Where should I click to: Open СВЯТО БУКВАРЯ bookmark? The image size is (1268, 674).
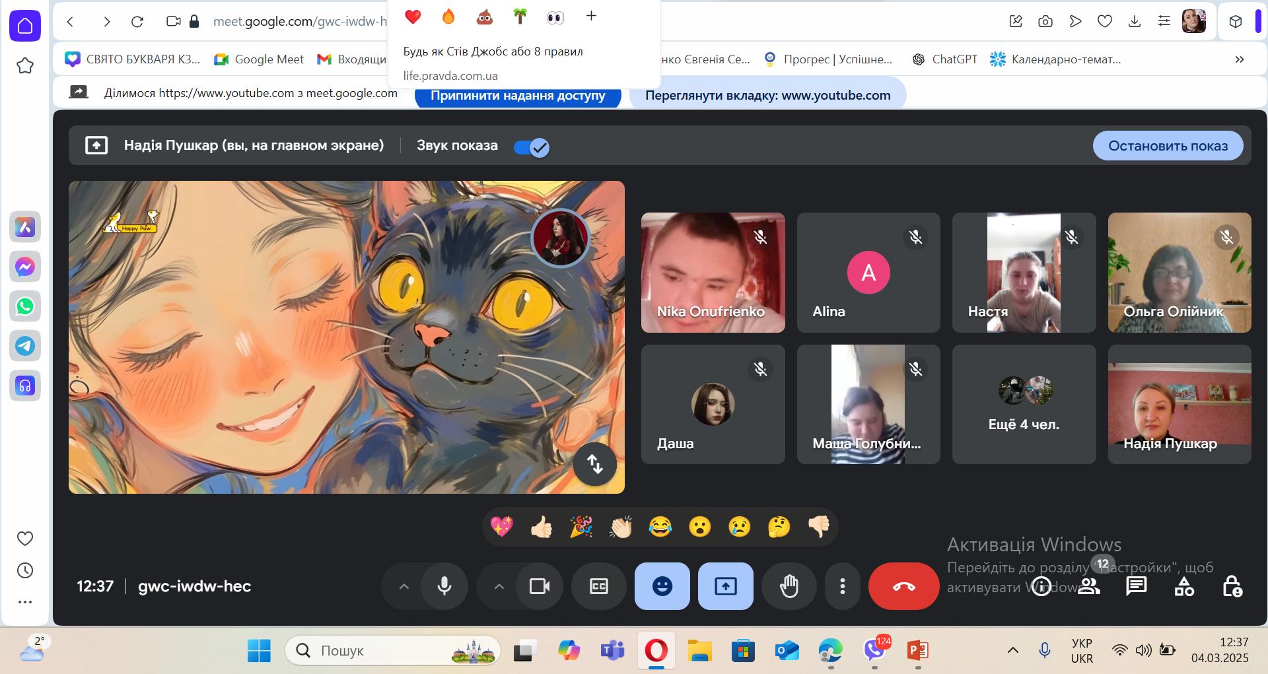click(133, 59)
